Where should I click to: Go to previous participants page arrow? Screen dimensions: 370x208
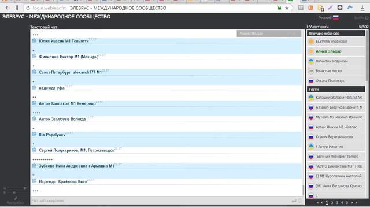pos(322,203)
